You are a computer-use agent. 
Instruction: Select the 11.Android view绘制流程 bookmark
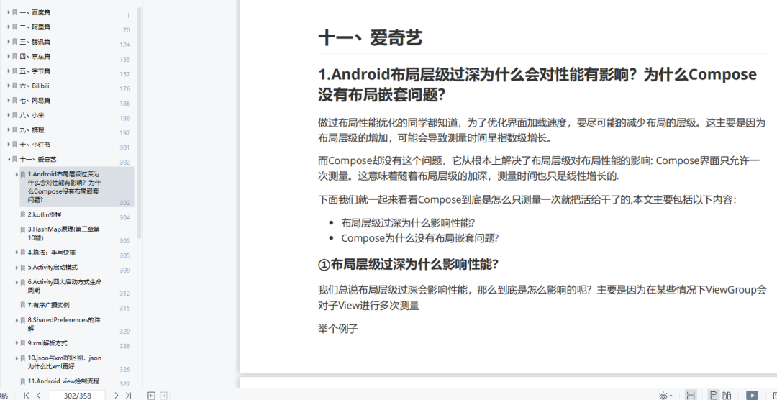click(63, 381)
